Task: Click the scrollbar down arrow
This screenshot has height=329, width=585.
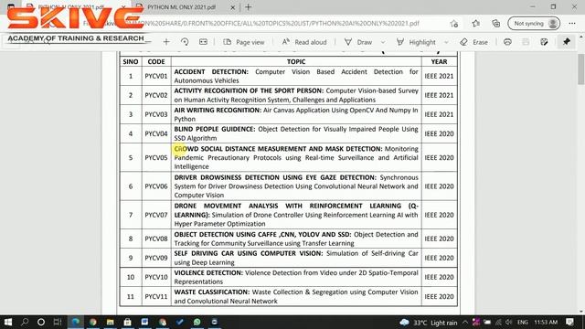Action: coord(581,312)
